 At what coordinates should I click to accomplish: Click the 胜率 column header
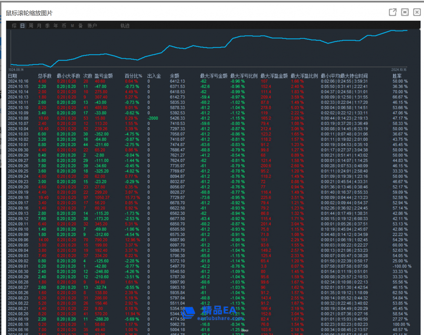(397, 76)
